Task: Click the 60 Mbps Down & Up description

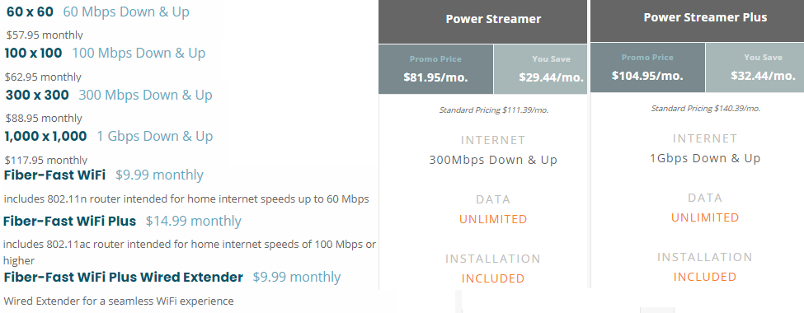Action: coord(126,12)
